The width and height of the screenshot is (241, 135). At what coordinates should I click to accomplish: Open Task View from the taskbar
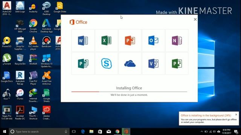pyautogui.click(x=74, y=132)
